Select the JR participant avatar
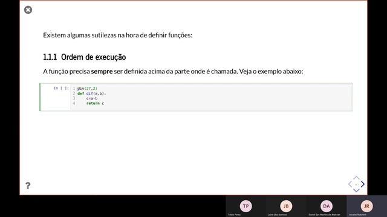 point(367,206)
